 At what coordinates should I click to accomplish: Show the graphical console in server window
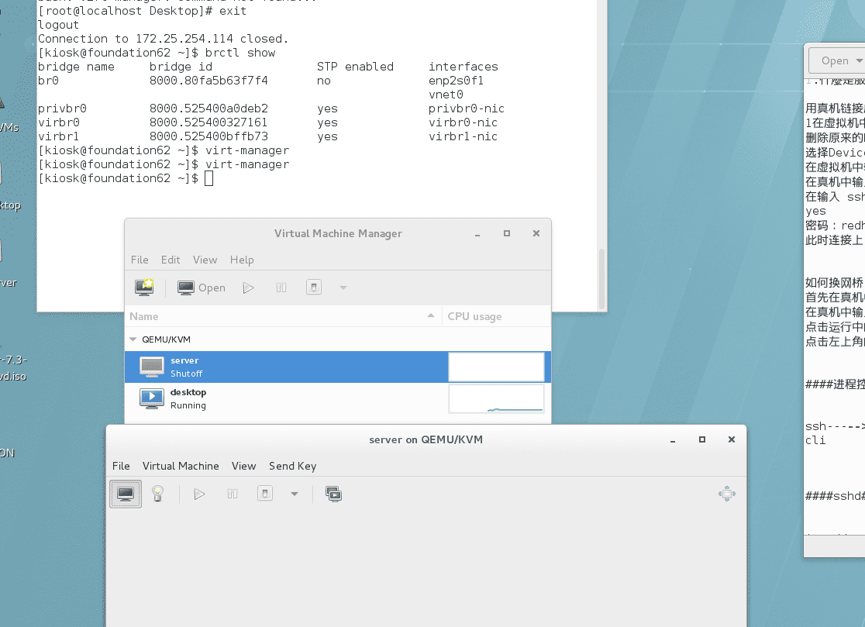(x=126, y=494)
